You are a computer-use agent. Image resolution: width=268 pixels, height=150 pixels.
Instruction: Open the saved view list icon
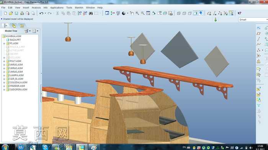tap(160, 13)
